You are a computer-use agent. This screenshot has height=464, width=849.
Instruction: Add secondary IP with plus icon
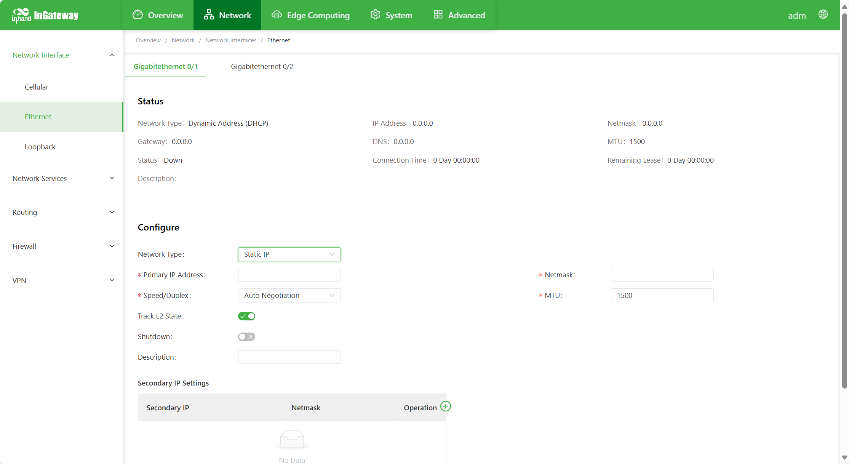[446, 406]
